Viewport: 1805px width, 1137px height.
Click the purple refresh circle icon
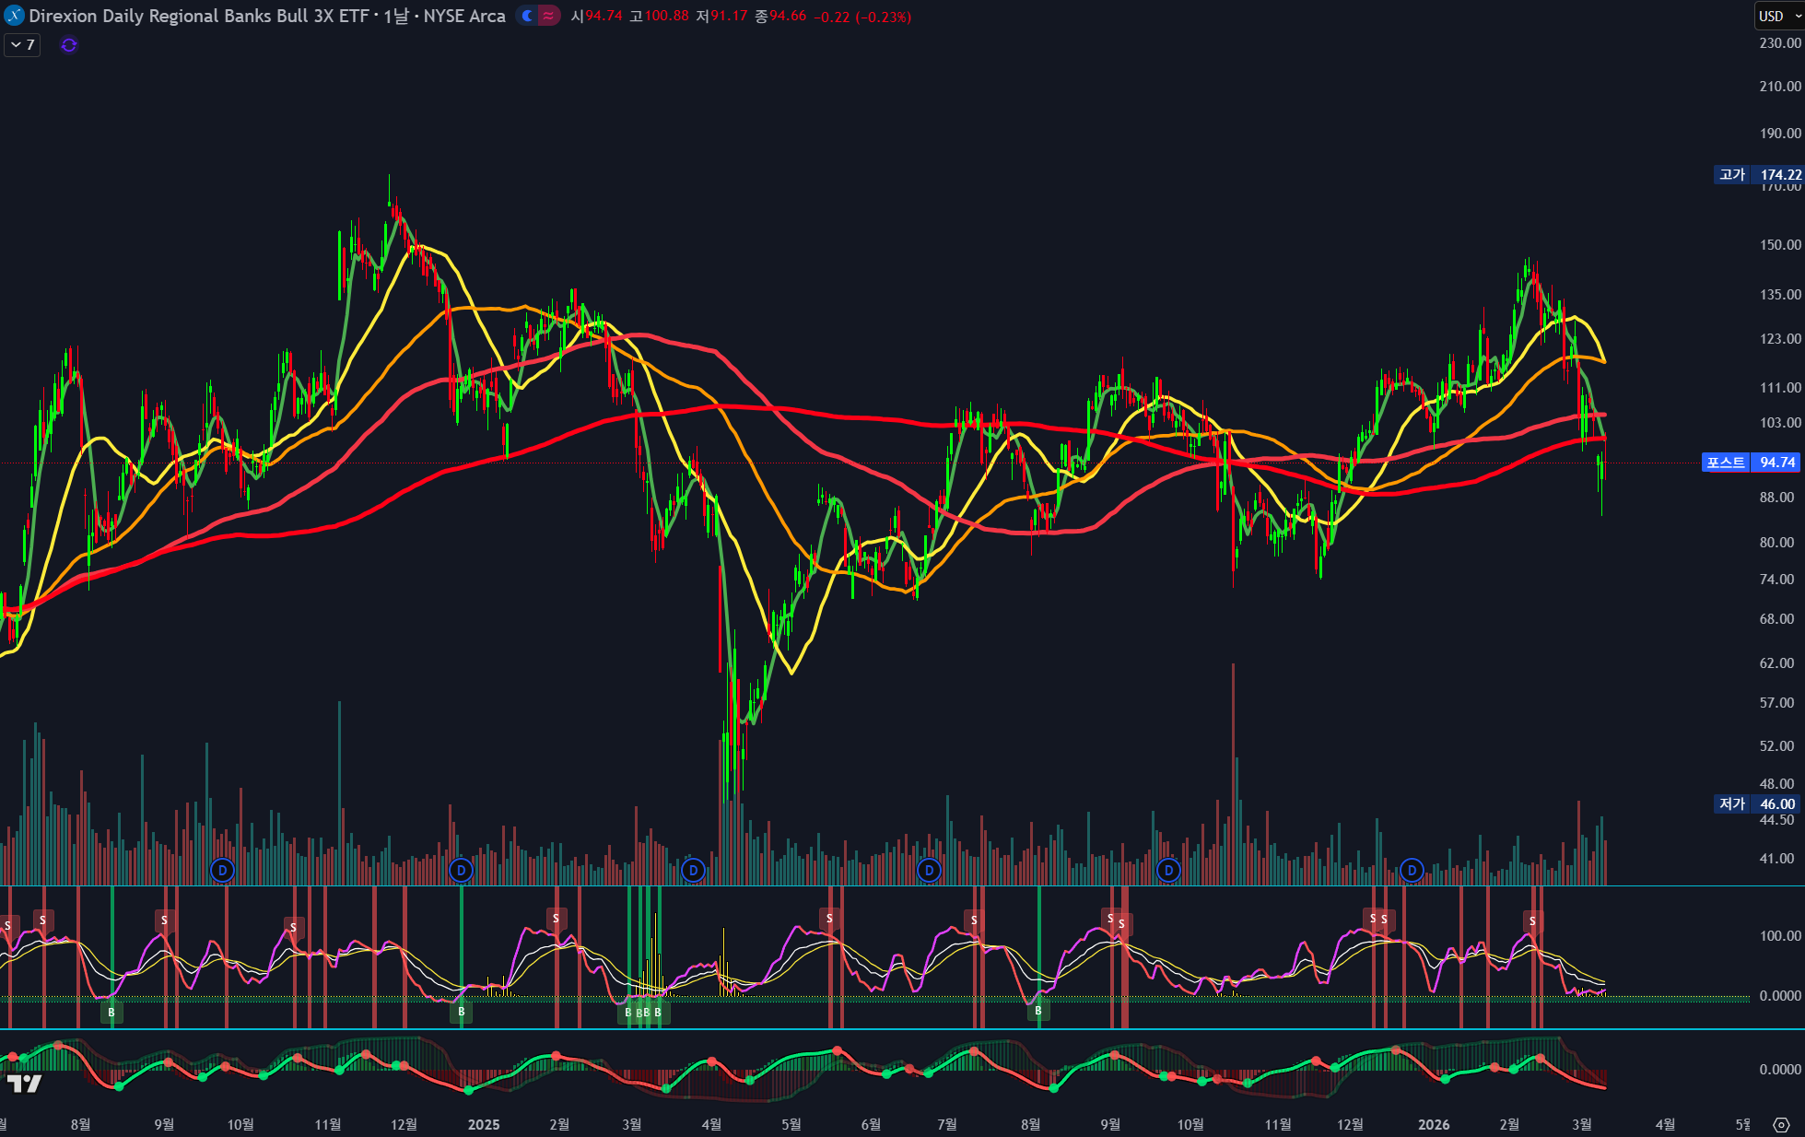click(x=69, y=44)
